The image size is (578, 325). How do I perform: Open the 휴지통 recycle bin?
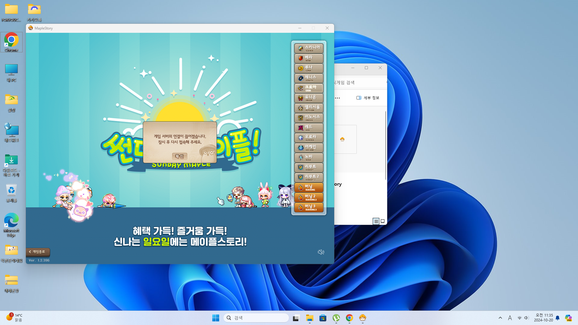11,193
